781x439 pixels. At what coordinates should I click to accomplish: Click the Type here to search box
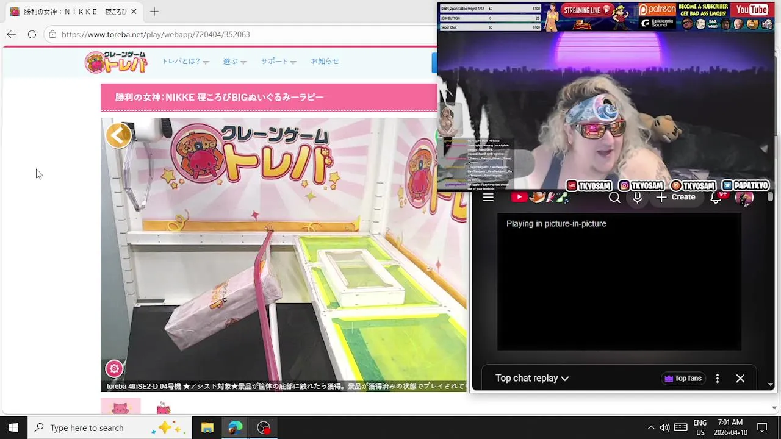(x=110, y=428)
